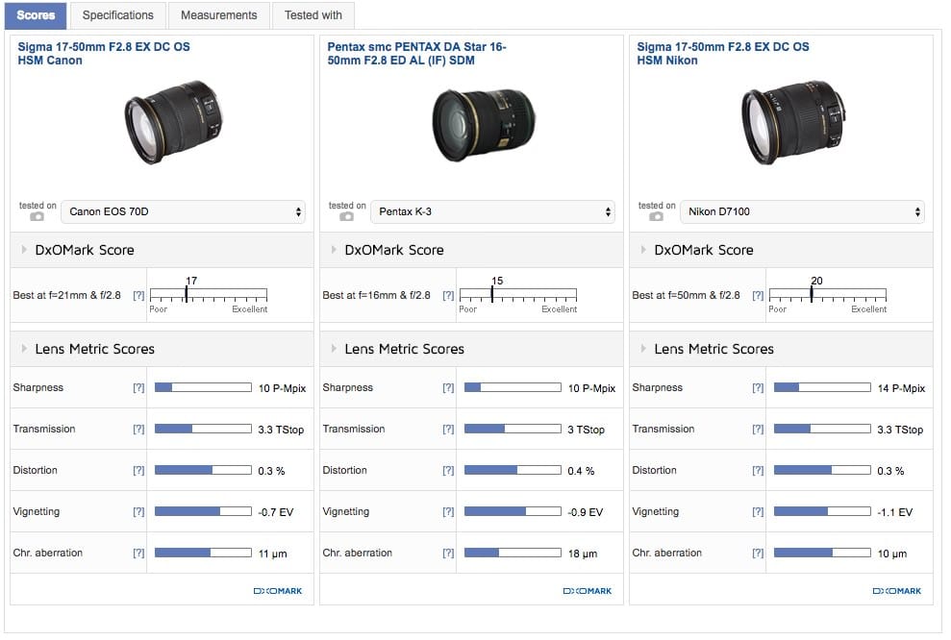
Task: Click the DxOMark logo under Sigma Canon panel
Action: coord(278,591)
